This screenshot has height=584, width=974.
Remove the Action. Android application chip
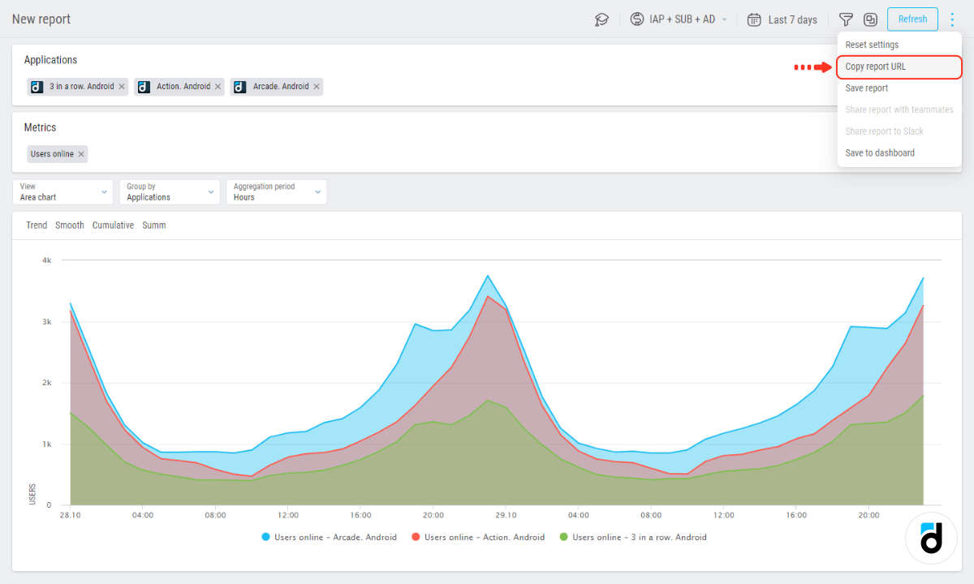pyautogui.click(x=218, y=87)
